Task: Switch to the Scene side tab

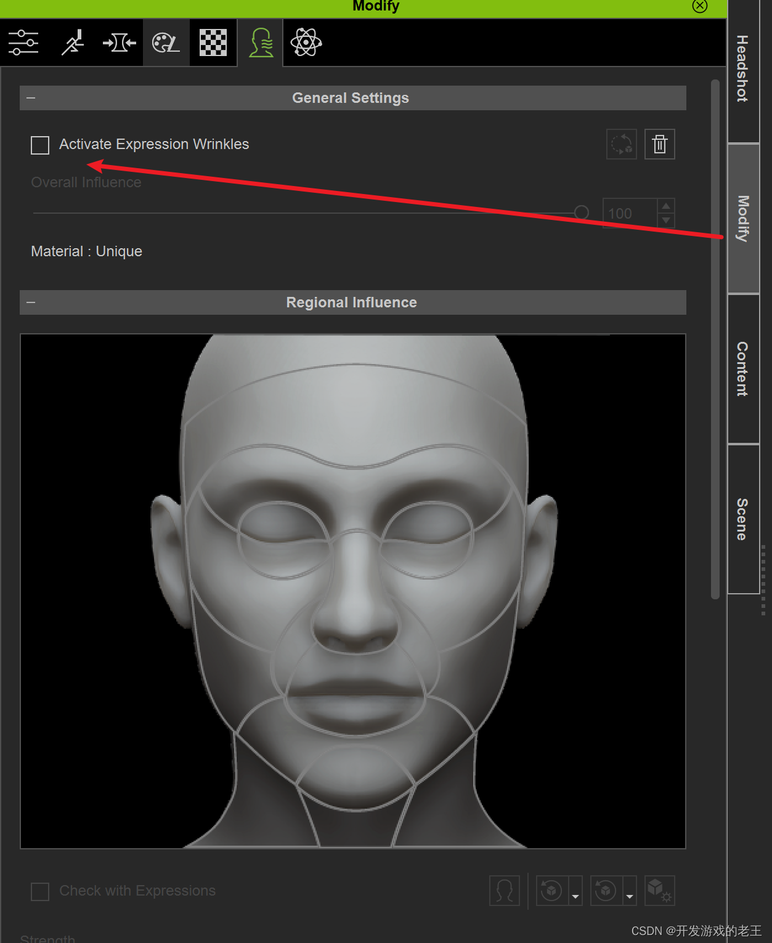Action: [x=743, y=519]
